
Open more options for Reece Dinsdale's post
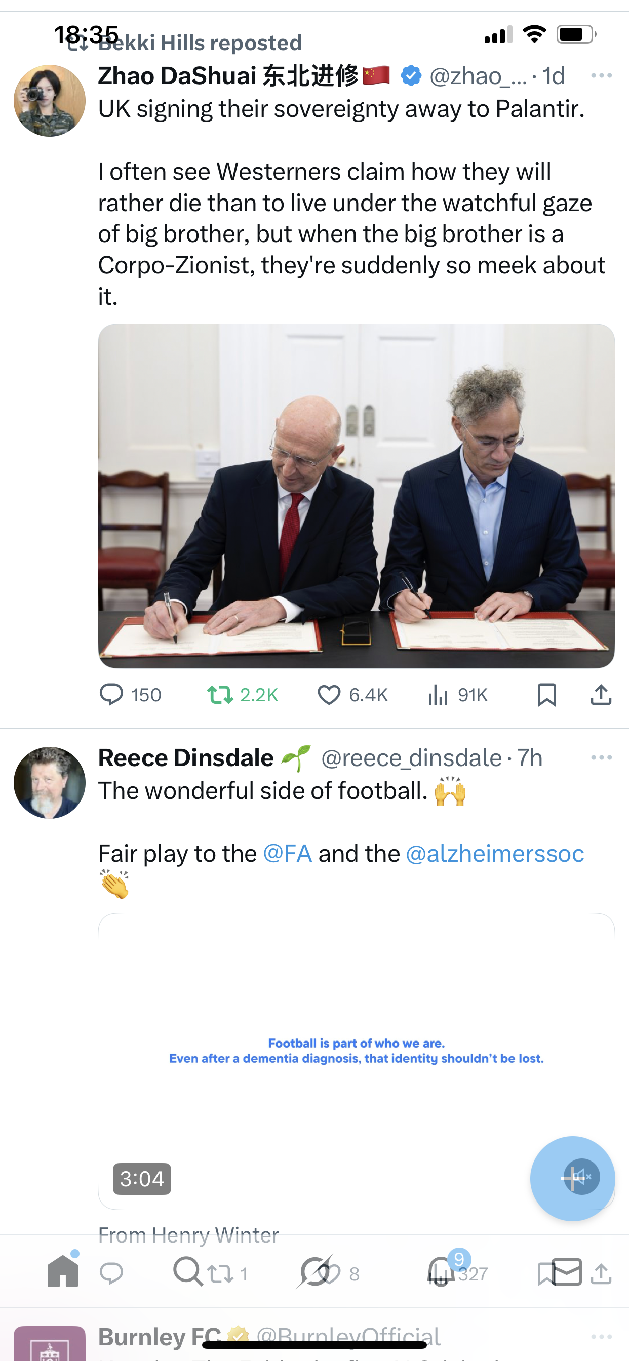coord(601,757)
